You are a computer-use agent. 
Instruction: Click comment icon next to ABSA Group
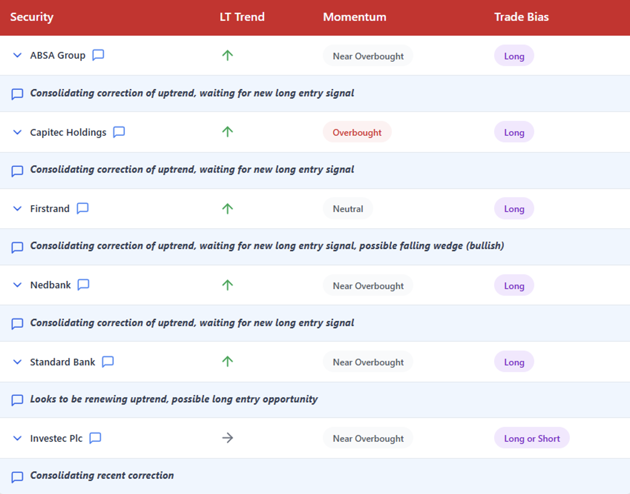tap(98, 55)
